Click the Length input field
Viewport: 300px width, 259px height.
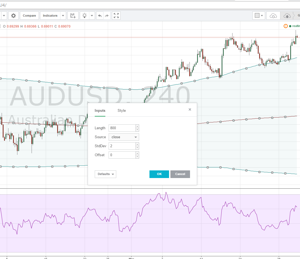pos(122,128)
